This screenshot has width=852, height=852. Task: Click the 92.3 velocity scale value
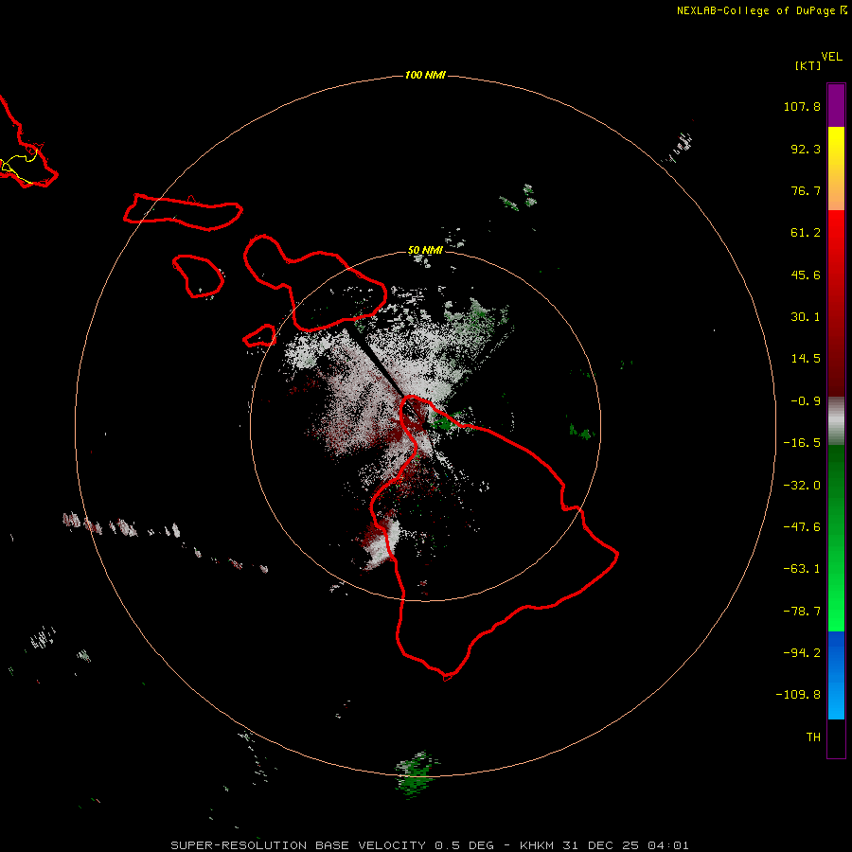tap(806, 149)
